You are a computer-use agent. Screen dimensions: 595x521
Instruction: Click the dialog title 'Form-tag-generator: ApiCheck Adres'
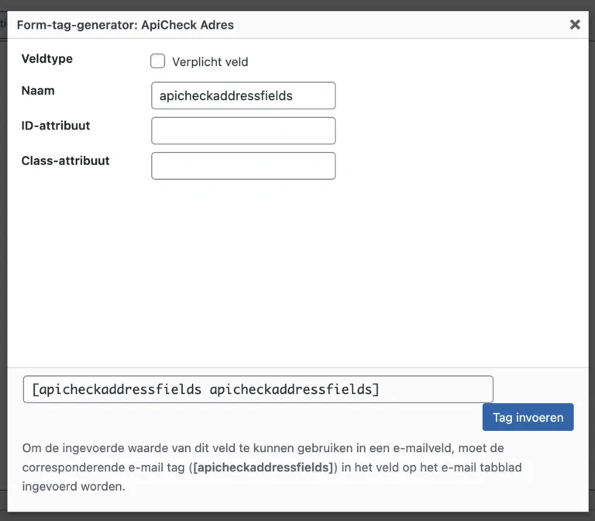pos(126,25)
